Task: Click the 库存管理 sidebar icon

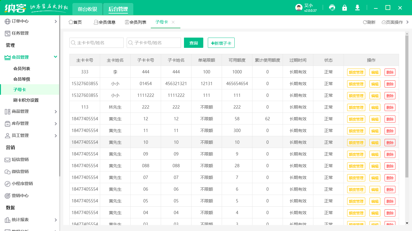Action: point(8,124)
